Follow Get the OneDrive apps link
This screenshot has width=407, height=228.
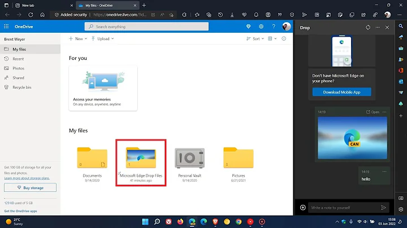(x=20, y=211)
